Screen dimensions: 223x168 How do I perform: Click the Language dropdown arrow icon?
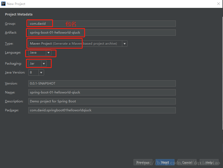(x=49, y=53)
